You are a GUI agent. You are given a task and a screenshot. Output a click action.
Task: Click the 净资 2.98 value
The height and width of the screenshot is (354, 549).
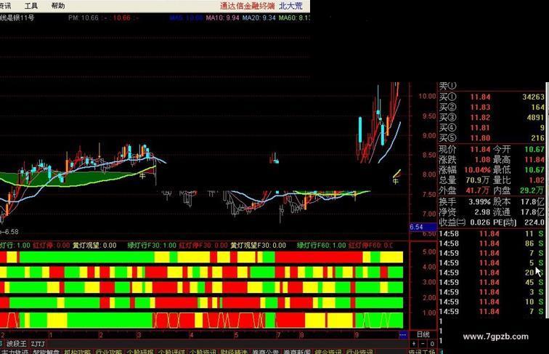pyautogui.click(x=482, y=212)
